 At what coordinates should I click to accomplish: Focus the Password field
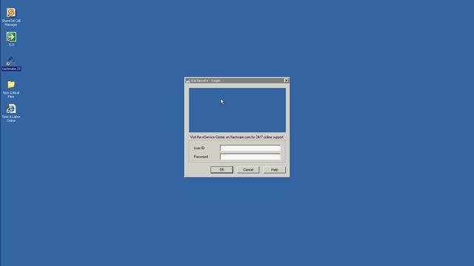click(x=250, y=157)
